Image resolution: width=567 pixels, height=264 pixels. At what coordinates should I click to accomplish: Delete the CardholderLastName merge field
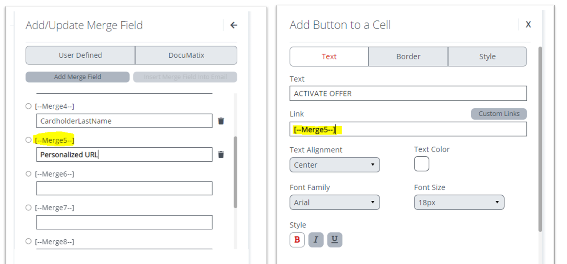[221, 121]
